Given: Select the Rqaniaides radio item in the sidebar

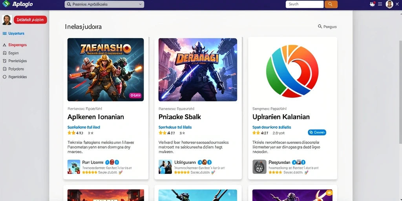Looking at the screenshot, I should point(15,77).
